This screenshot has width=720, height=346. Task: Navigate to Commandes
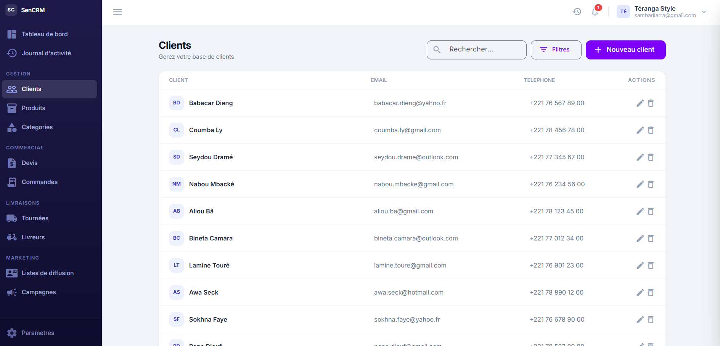click(50, 182)
